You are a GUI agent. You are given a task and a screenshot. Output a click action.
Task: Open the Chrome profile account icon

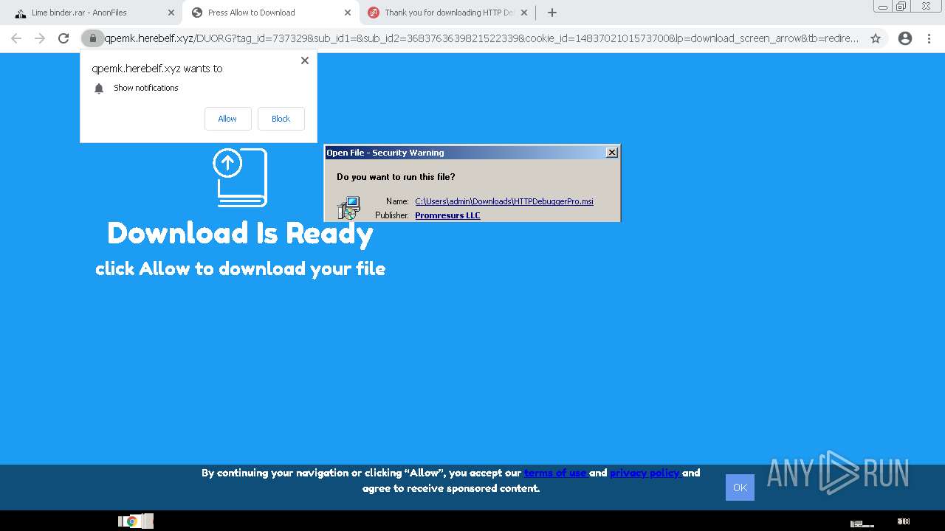905,38
